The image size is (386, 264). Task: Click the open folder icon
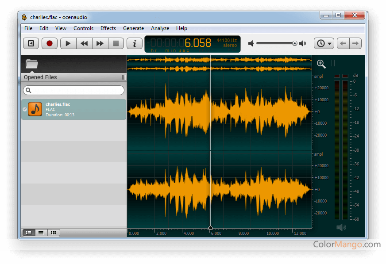pyautogui.click(x=31, y=64)
